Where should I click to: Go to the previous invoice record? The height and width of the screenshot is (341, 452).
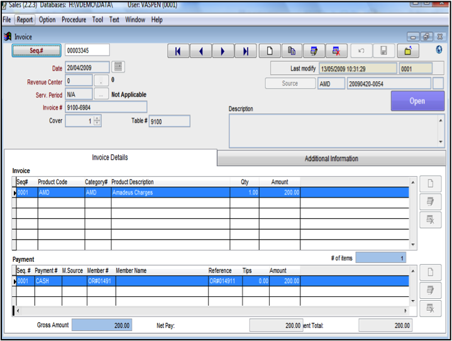201,51
